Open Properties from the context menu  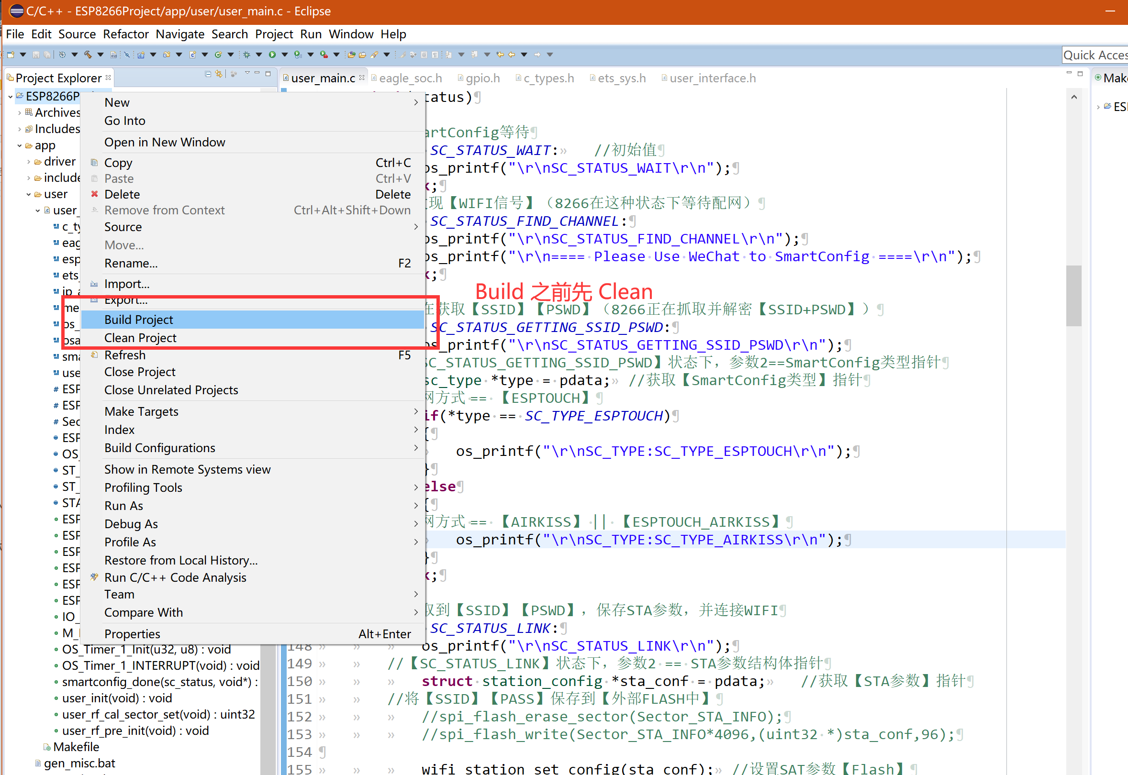tap(132, 634)
